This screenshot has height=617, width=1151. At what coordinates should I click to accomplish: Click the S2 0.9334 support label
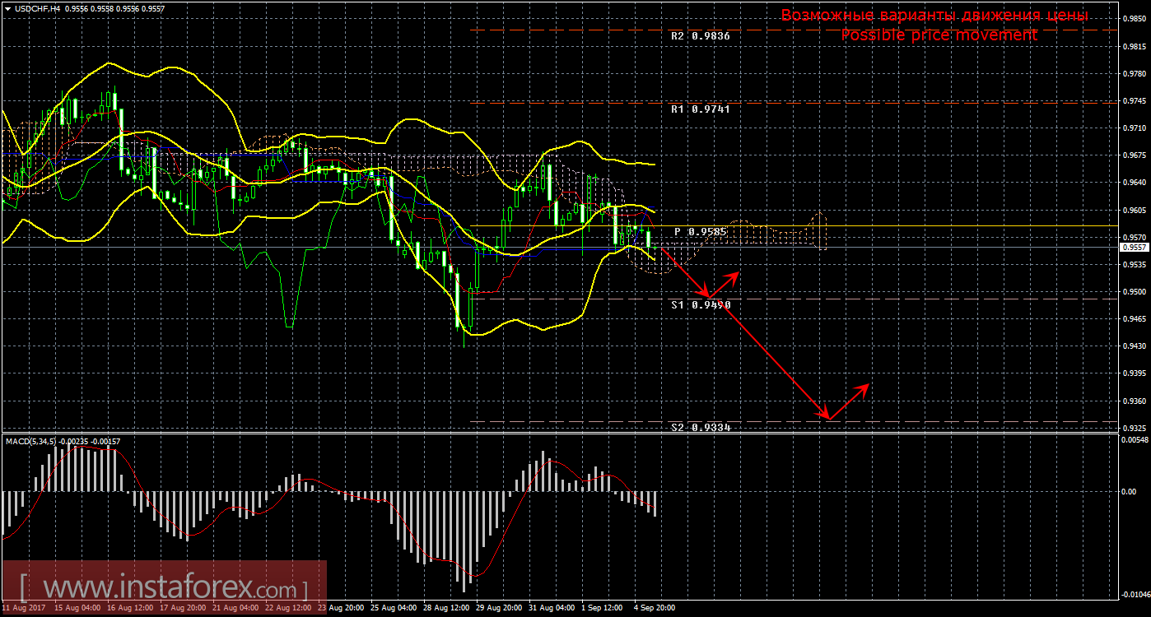[701, 428]
